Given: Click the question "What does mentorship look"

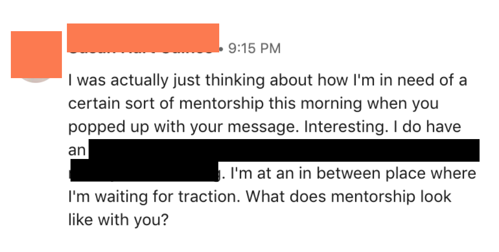Looking at the screenshot, I should point(348,197).
